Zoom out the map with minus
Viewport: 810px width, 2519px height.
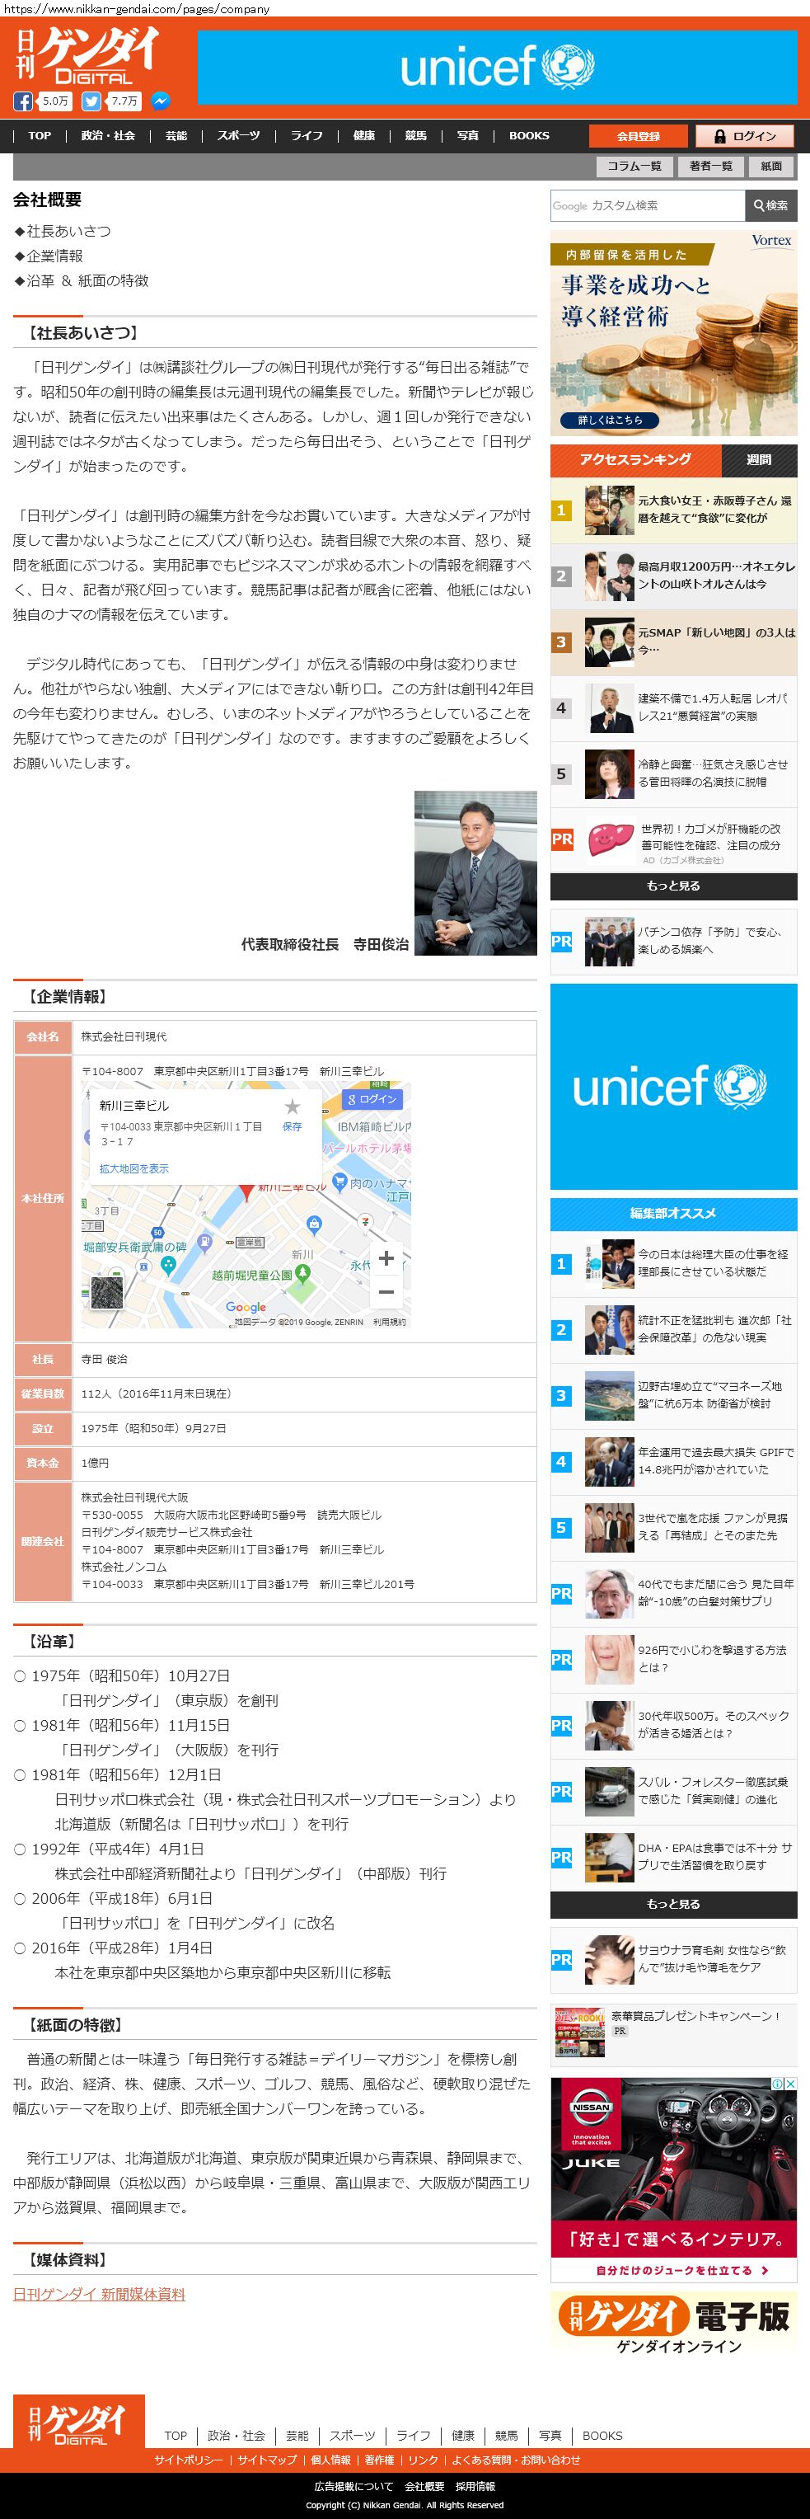pos(386,1292)
